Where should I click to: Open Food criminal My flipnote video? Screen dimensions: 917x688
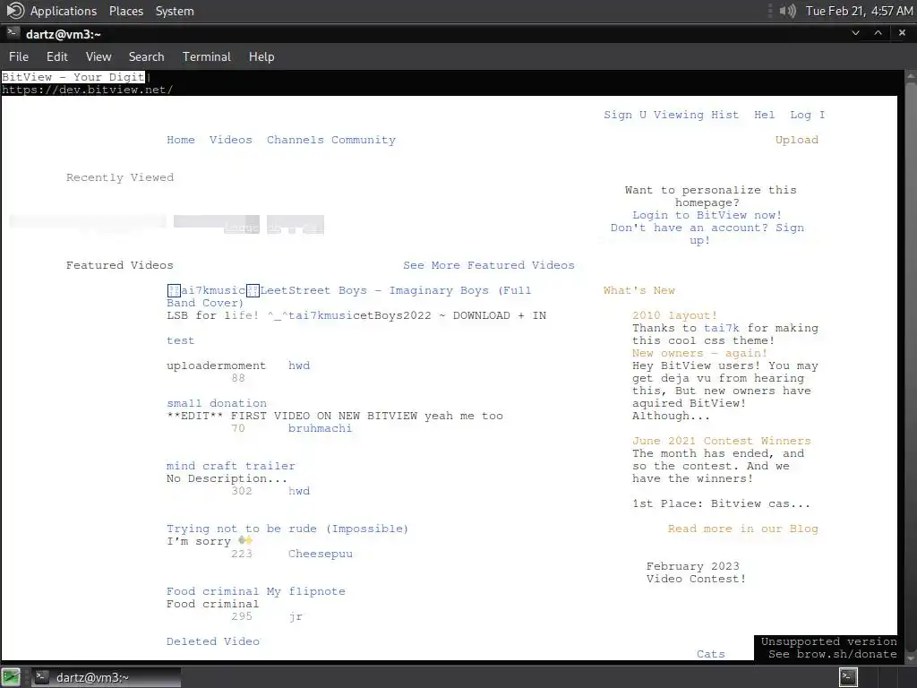click(255, 591)
